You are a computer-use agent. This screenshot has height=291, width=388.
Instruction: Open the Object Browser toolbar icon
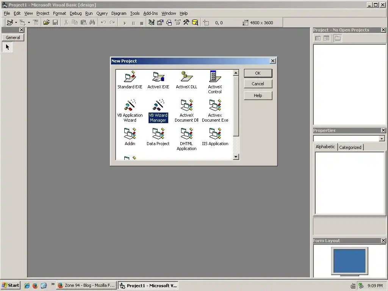[x=178, y=22]
